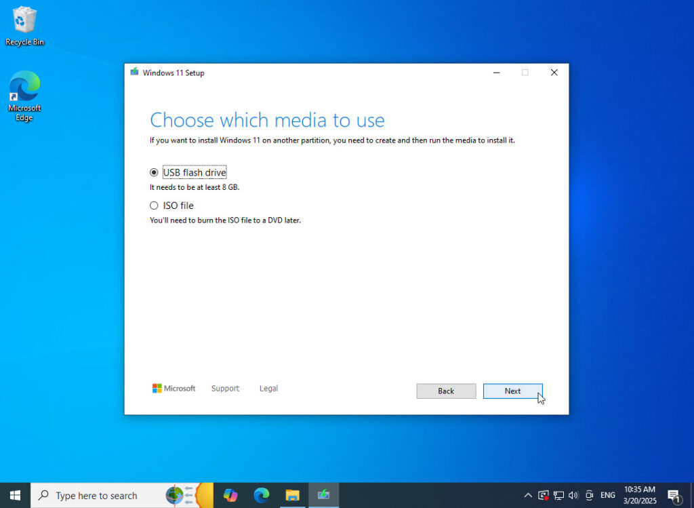Image resolution: width=694 pixels, height=508 pixels.
Task: Select the Microsoft Edge desktop shortcut
Action: 24,96
